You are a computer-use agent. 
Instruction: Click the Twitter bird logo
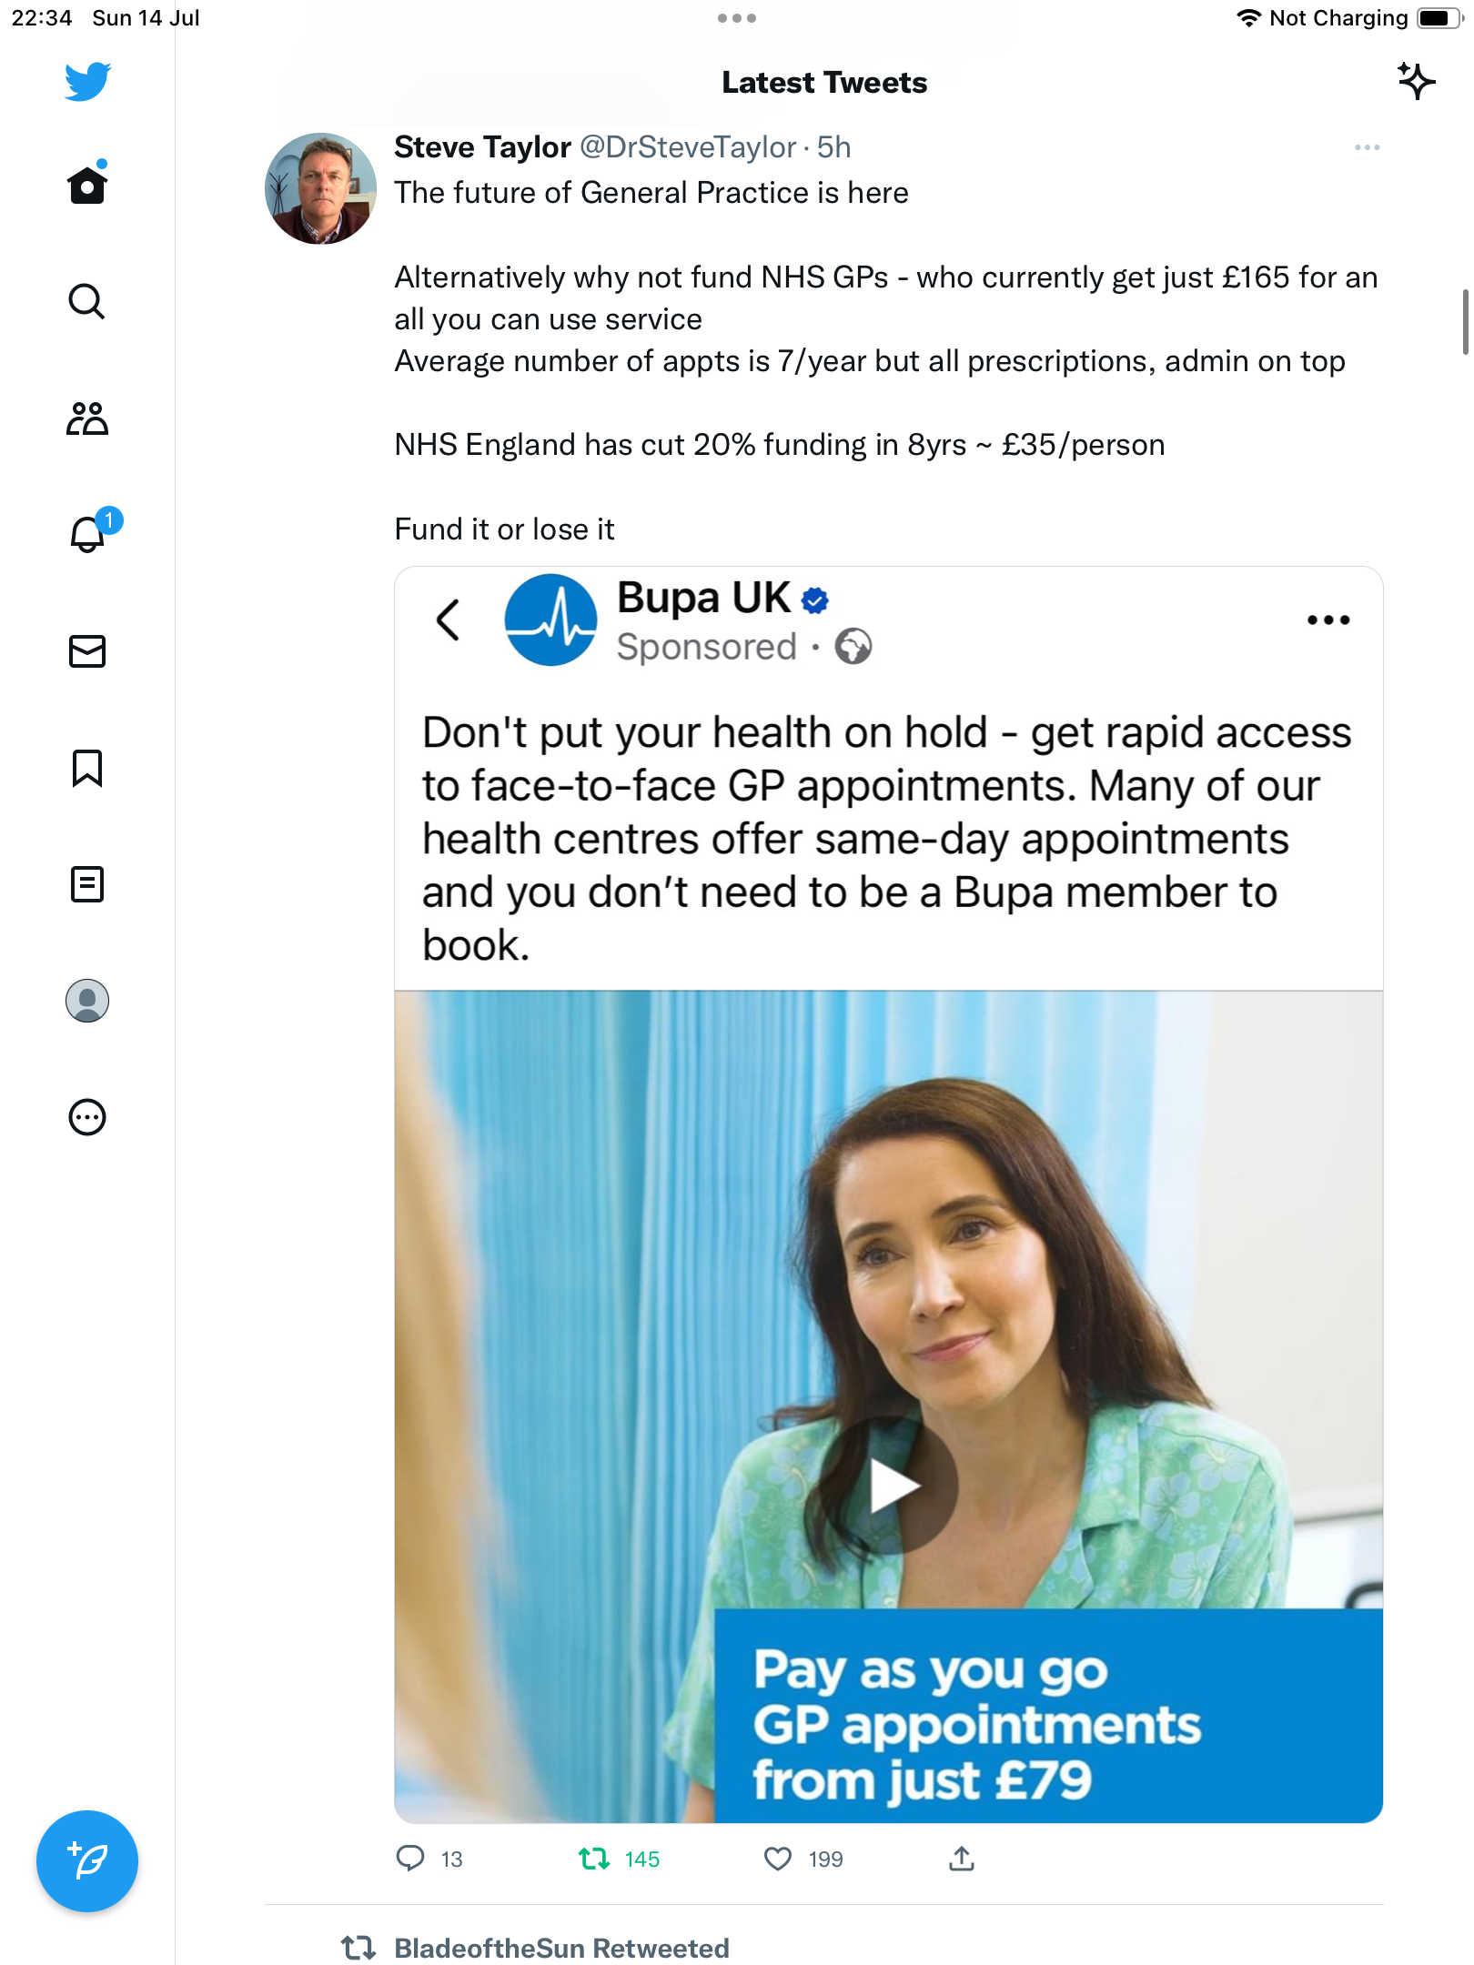coord(87,82)
